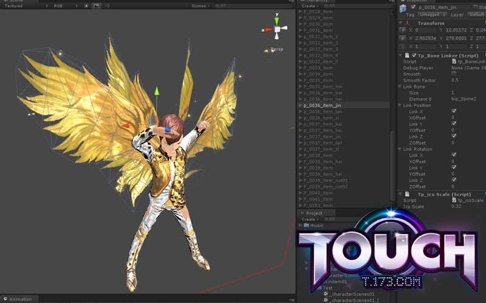Collapse the Link Rotation foldout
Image resolution: width=486 pixels, height=303 pixels.
click(x=400, y=149)
